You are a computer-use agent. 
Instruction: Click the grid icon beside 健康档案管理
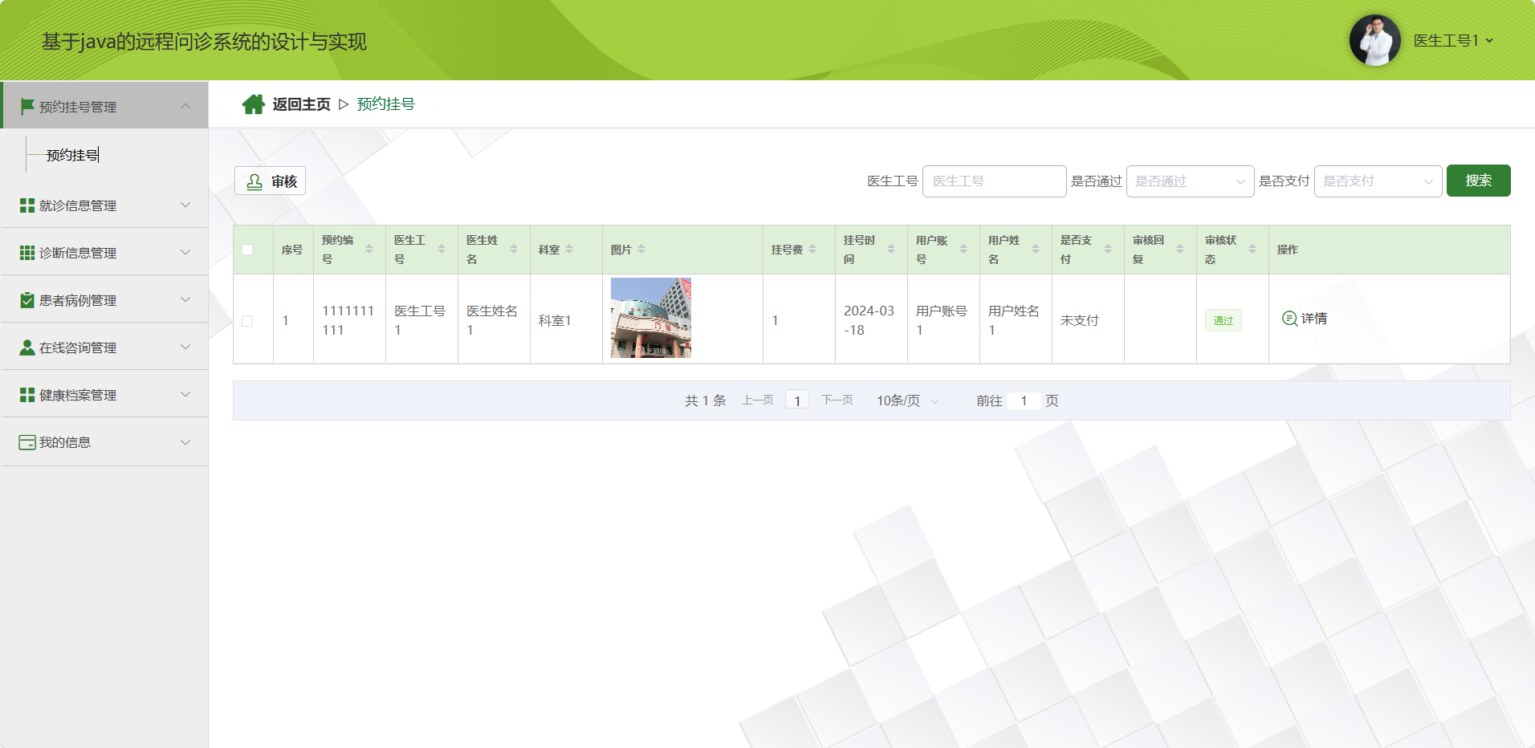pos(27,395)
